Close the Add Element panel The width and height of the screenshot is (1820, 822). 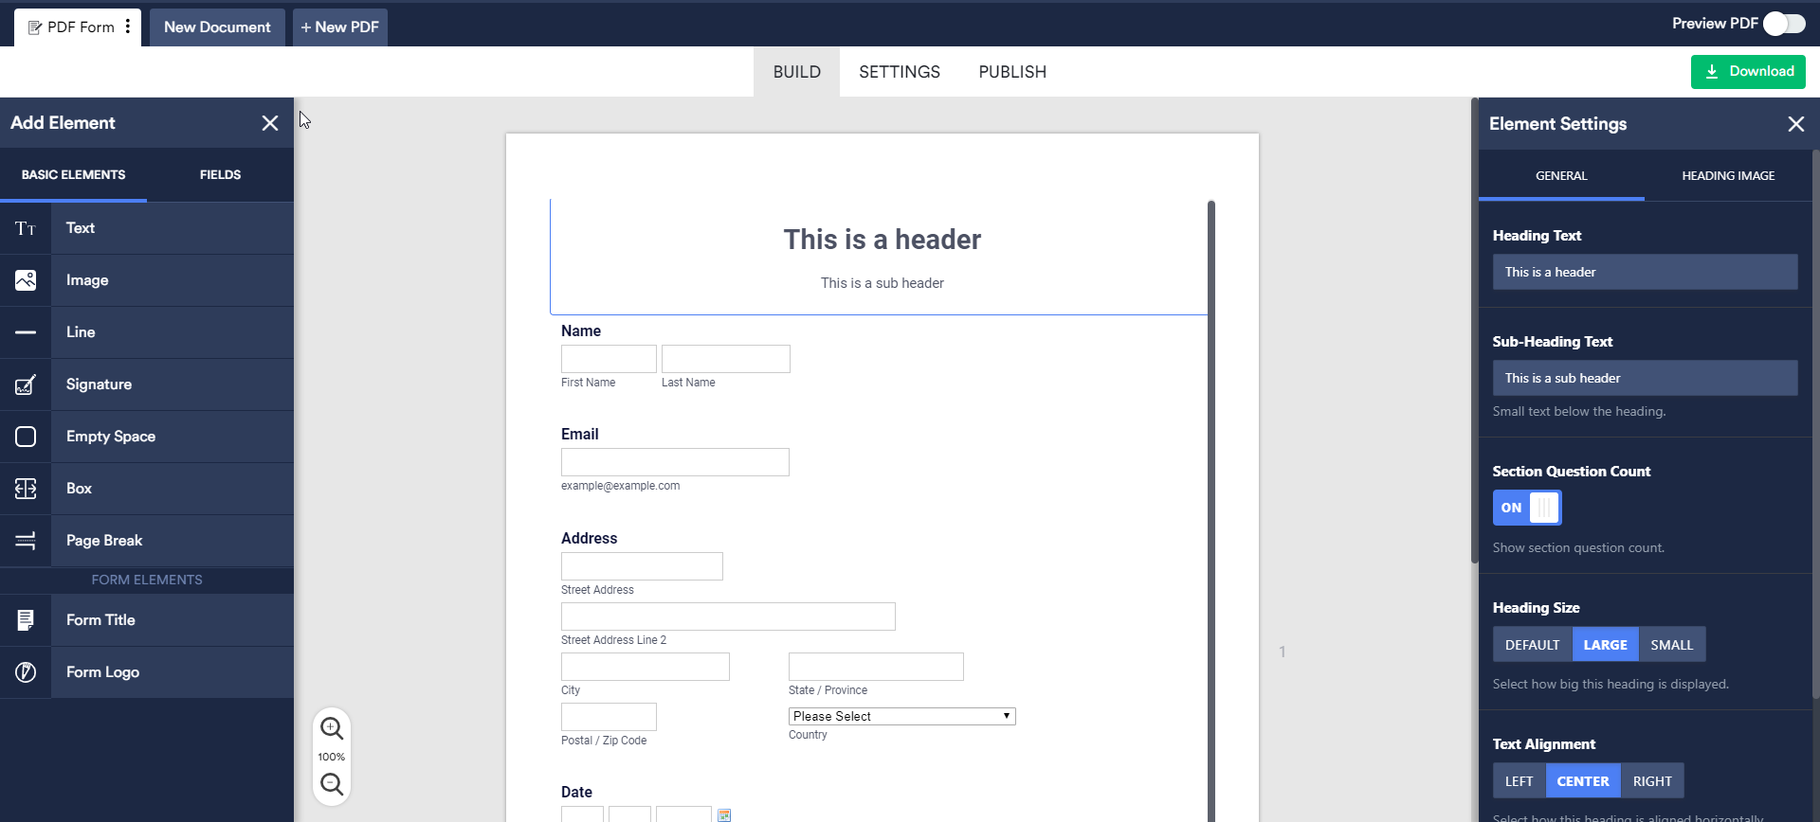click(x=270, y=123)
